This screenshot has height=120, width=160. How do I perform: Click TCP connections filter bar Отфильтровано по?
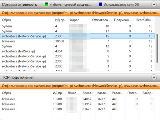(80, 86)
